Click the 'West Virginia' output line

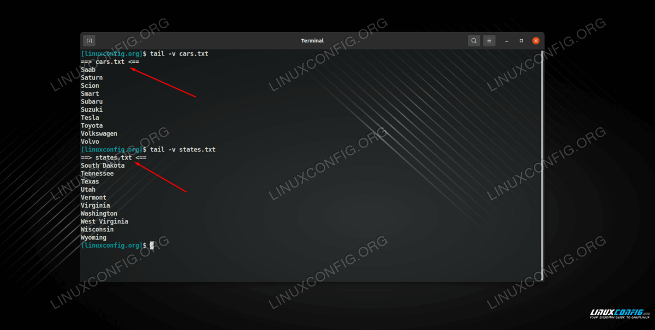tap(104, 222)
